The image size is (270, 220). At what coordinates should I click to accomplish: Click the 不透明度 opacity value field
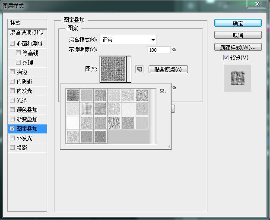pos(159,50)
